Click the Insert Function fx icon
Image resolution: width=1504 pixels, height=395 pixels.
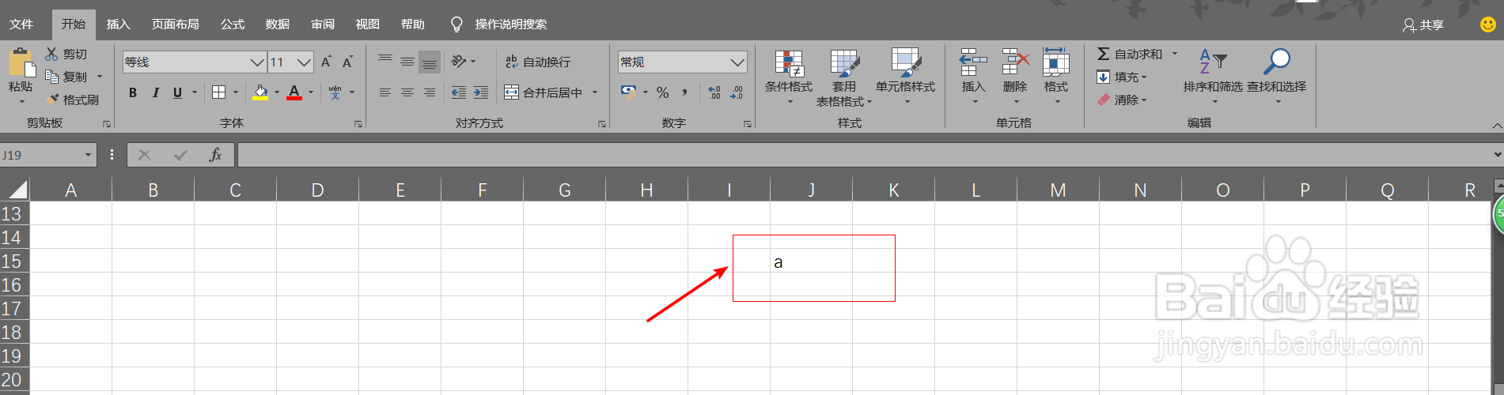pyautogui.click(x=215, y=155)
